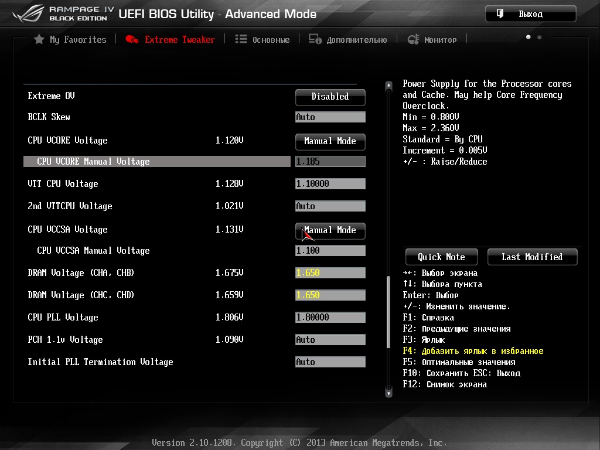Screen dimensions: 600x450
Task: Click the settings list scrollbar thumb
Action: (388, 312)
